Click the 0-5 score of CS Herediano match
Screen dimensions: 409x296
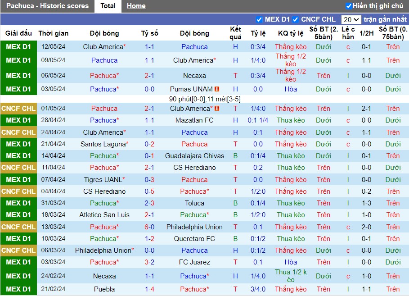[x=149, y=191]
